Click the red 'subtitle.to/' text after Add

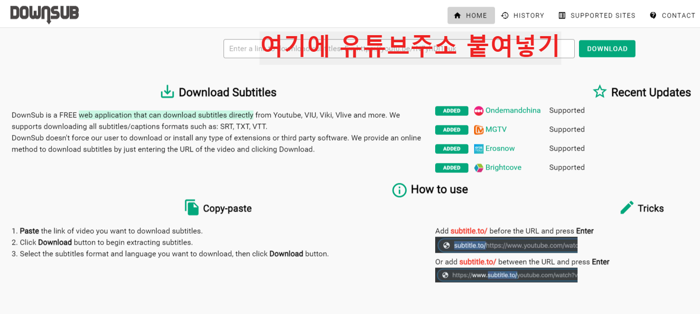(x=469, y=231)
